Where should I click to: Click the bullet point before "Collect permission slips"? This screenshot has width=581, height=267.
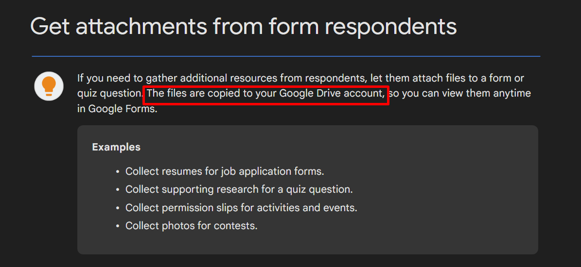[x=117, y=208]
